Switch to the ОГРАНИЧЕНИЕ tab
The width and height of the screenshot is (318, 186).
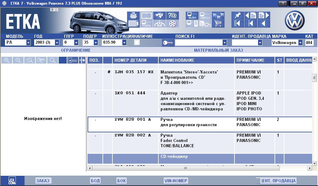(x=76, y=50)
